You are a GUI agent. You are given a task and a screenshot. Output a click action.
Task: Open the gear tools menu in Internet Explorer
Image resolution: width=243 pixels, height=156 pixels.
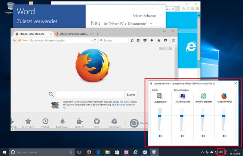pos(193,9)
